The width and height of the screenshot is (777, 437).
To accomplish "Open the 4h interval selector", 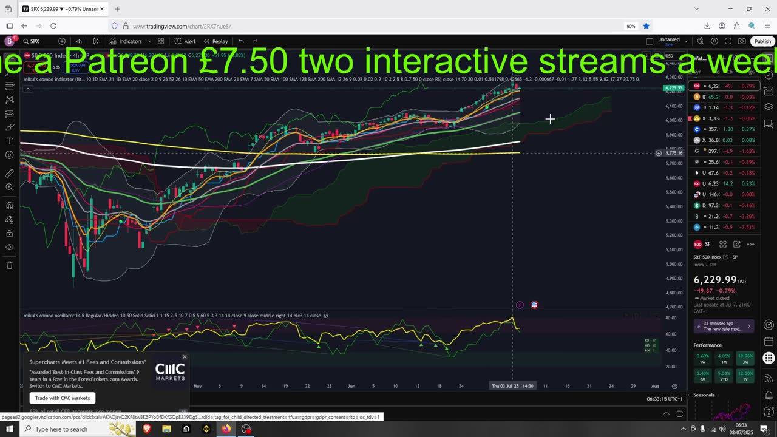I will coord(78,41).
